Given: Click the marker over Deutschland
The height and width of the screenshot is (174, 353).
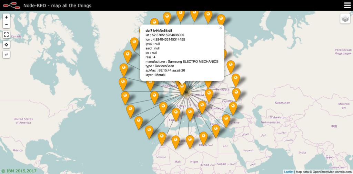Looking at the screenshot, I should coord(209,95).
